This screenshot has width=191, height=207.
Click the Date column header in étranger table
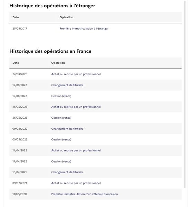pyautogui.click(x=16, y=17)
